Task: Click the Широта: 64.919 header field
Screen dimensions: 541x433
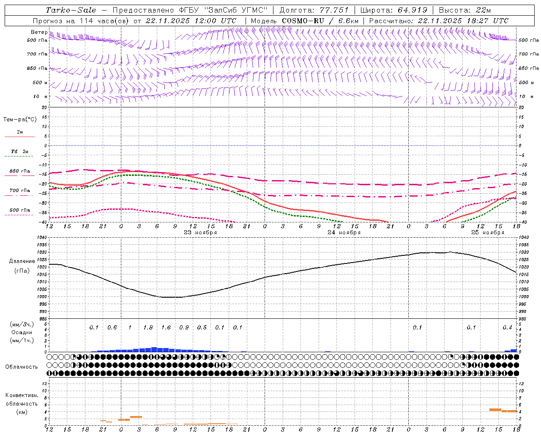Action: [393, 10]
